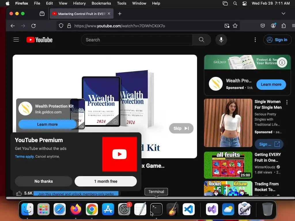Open Spotlight search in menu bar
Image resolution: width=295 pixels, height=221 pixels.
click(x=235, y=3)
